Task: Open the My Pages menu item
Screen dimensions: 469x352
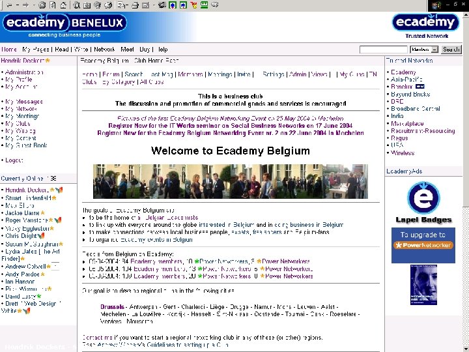Action: coord(36,50)
